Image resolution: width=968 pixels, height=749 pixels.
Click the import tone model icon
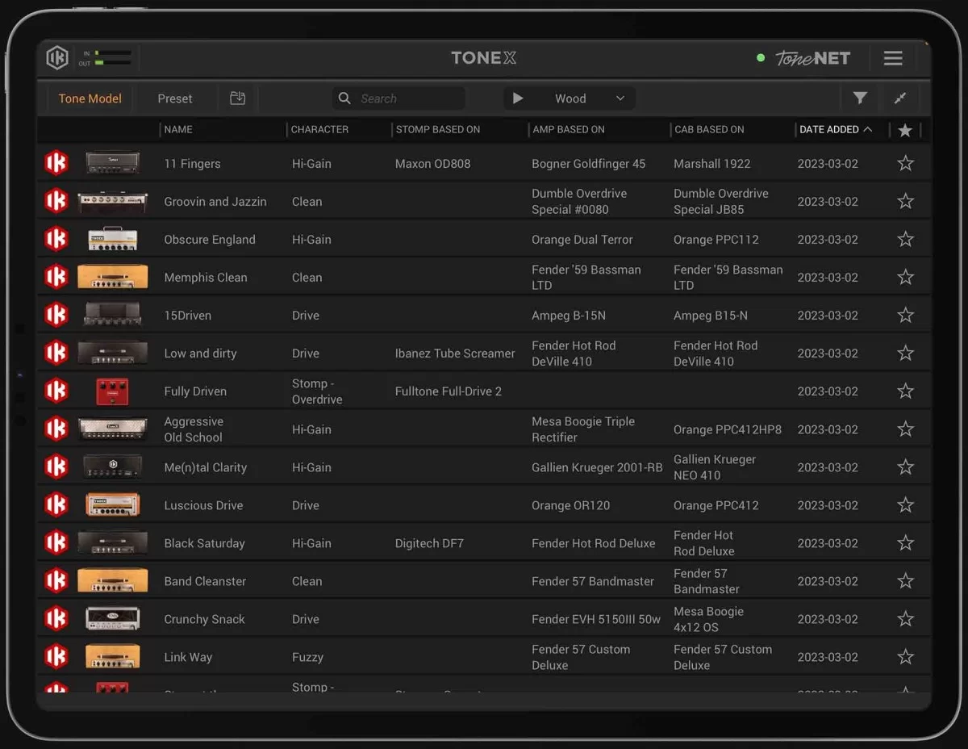[x=237, y=97]
